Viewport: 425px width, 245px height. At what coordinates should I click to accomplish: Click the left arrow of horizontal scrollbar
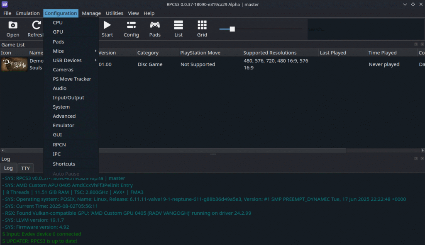[x=2, y=150]
